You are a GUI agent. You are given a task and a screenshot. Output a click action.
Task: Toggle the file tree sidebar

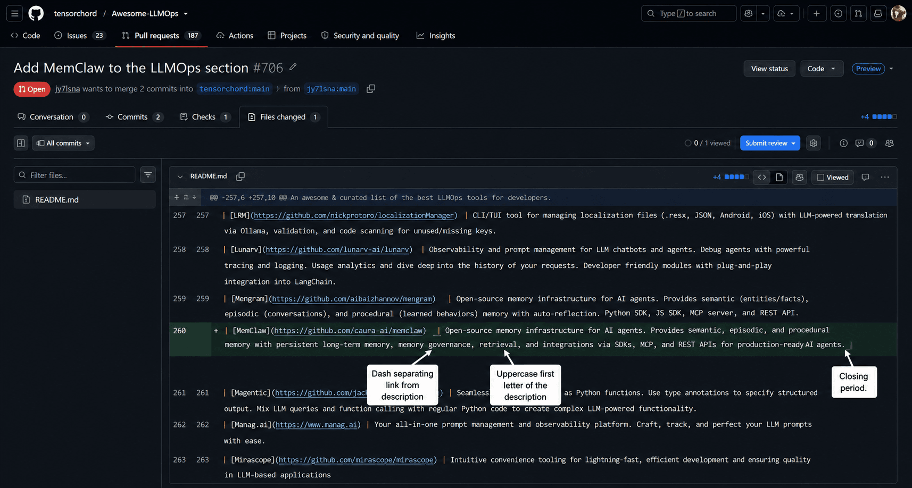tap(21, 143)
